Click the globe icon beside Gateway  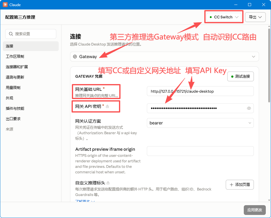click(x=75, y=57)
